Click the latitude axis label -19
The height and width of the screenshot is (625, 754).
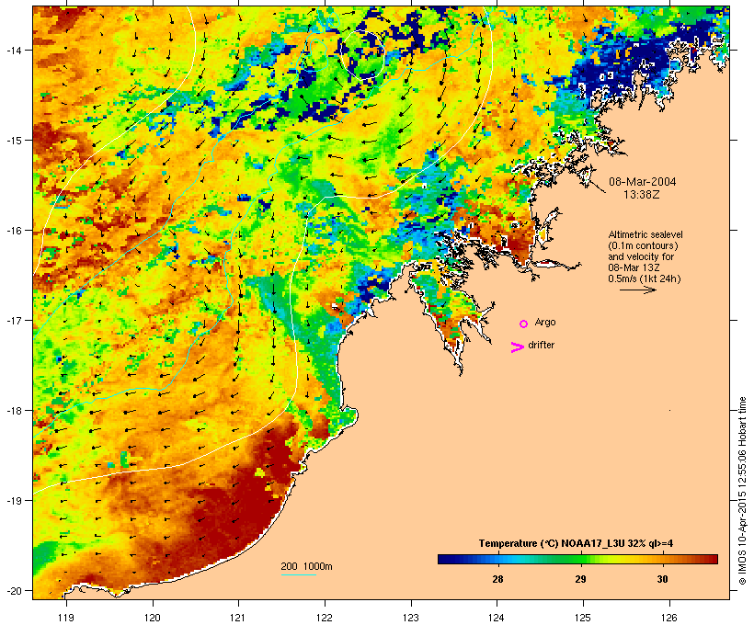[x=14, y=501]
